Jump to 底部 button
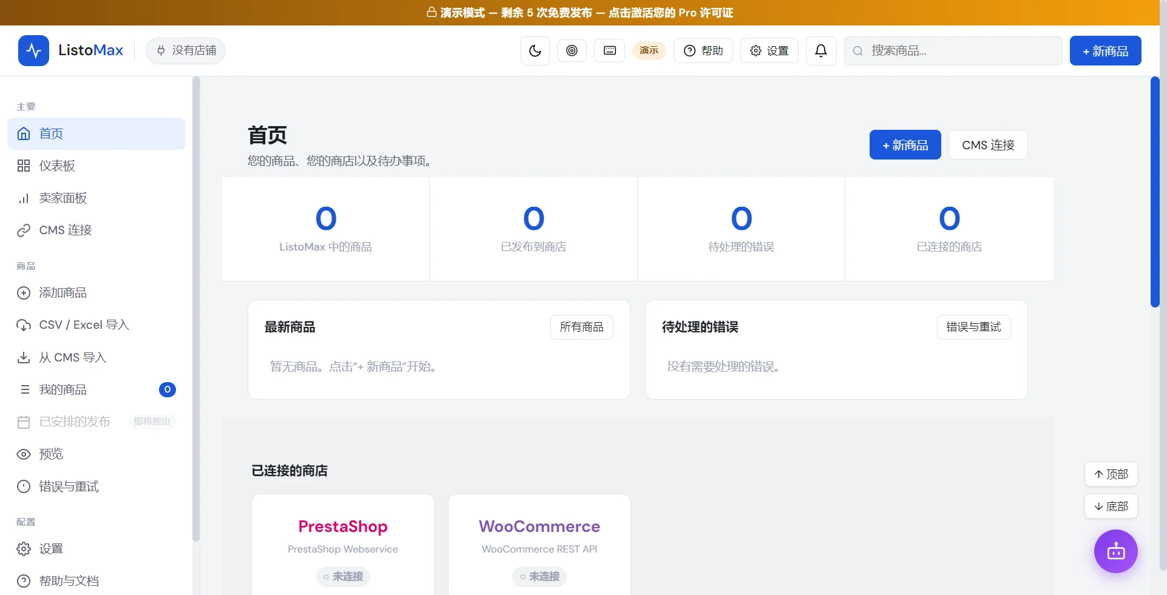1167x595 pixels. (x=1111, y=506)
